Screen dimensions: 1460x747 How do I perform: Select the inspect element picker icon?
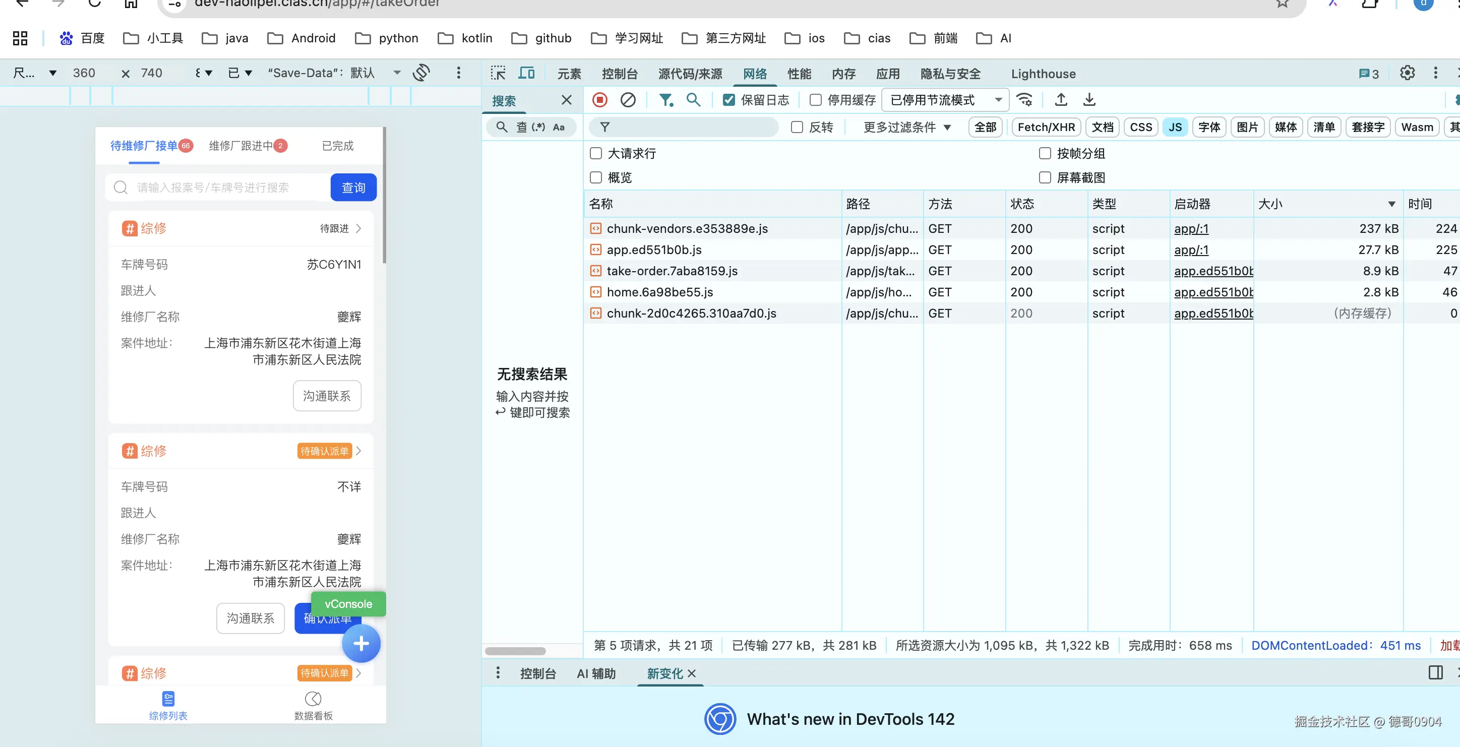(x=498, y=73)
